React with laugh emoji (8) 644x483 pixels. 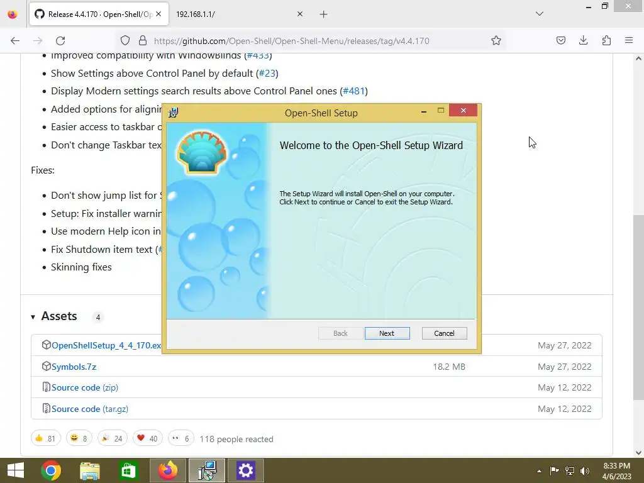[79, 438]
